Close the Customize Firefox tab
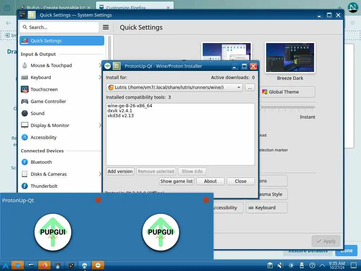 coord(168,8)
